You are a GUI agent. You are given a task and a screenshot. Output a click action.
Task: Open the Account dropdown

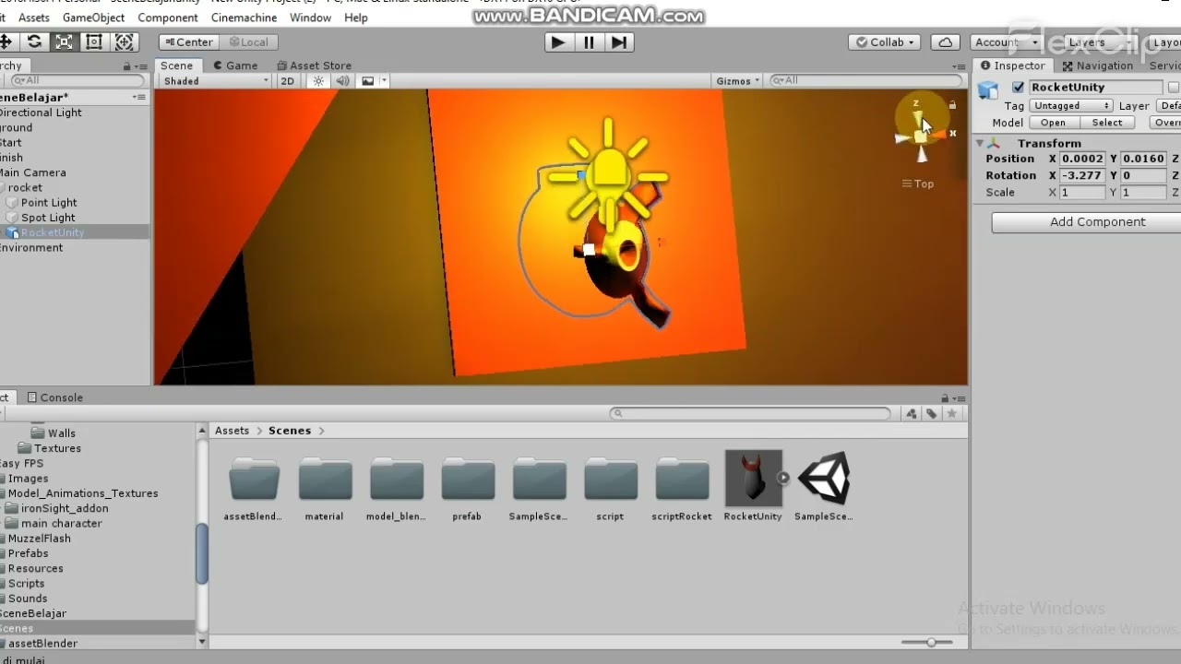1006,42
